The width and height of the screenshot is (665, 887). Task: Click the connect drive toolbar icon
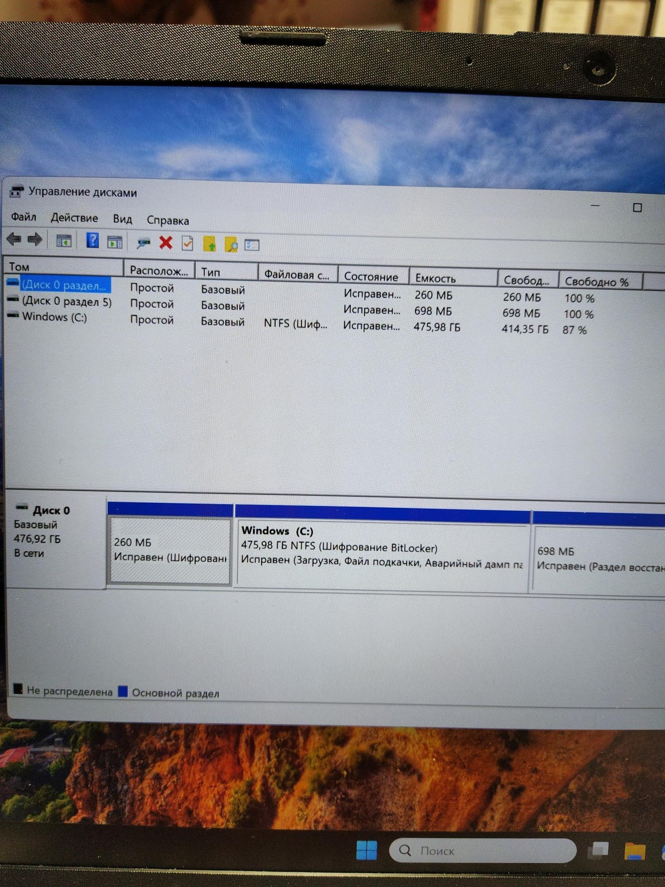[143, 243]
